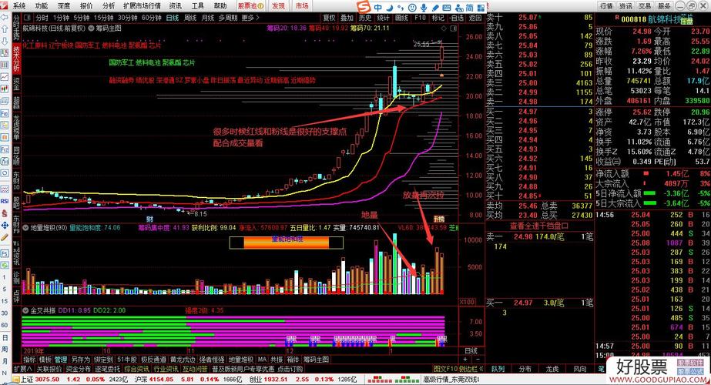Click the F10 icon in left sidebar
This screenshot has width=711, height=385.
[5, 113]
